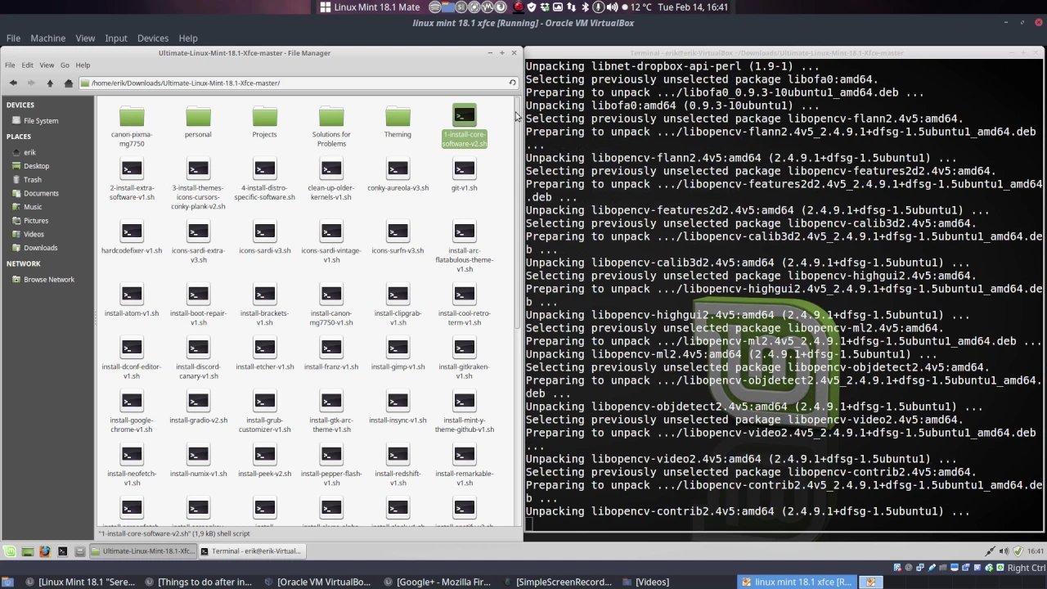
Task: Open the File menu in file manager
Action: pyautogui.click(x=10, y=65)
